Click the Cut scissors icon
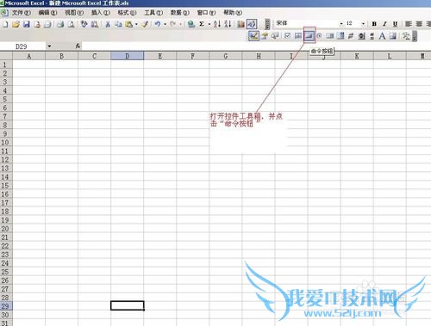This screenshot has width=431, height=326. [108, 24]
